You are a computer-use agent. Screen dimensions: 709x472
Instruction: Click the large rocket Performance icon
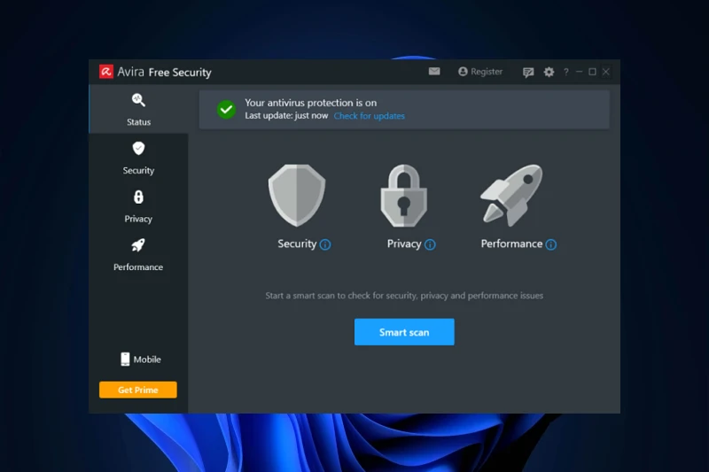512,195
